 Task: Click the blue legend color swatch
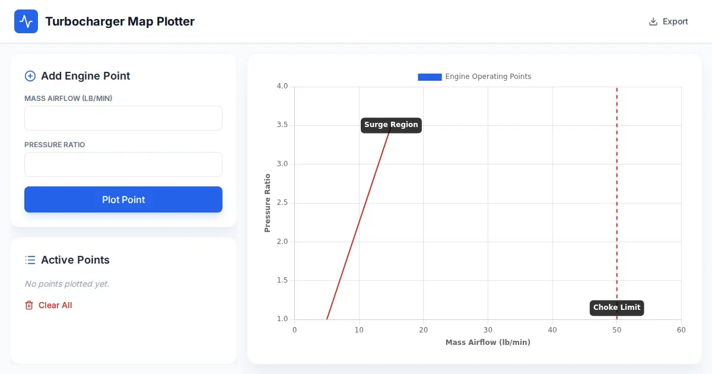pyautogui.click(x=430, y=77)
